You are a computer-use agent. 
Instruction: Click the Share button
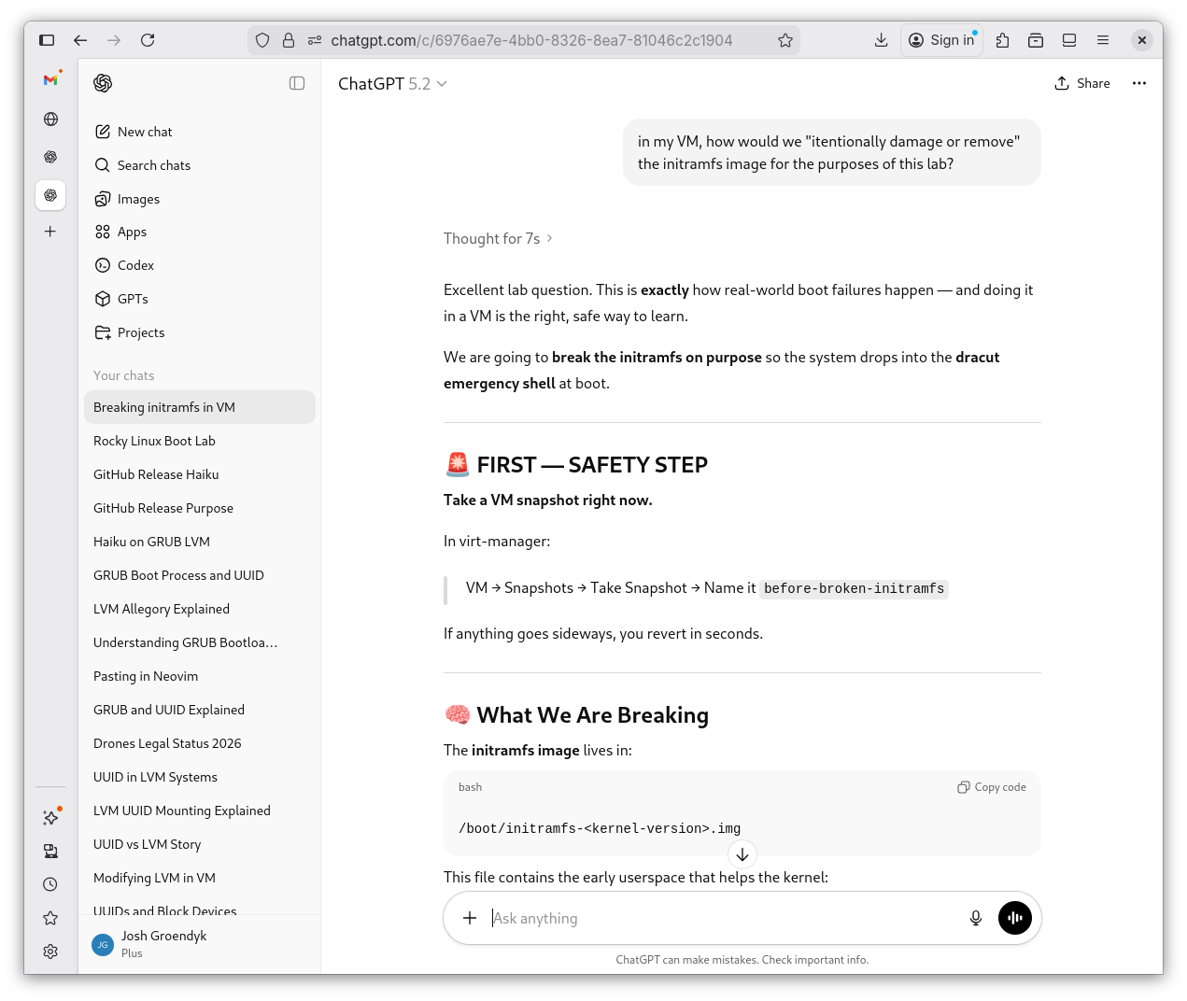(x=1082, y=83)
